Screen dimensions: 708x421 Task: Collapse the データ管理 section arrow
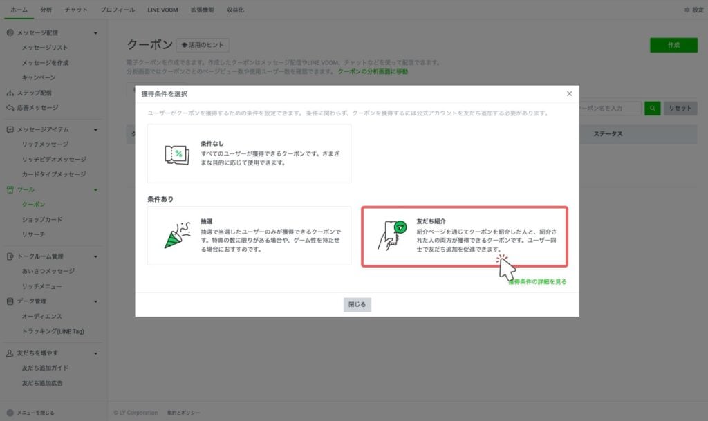point(95,301)
